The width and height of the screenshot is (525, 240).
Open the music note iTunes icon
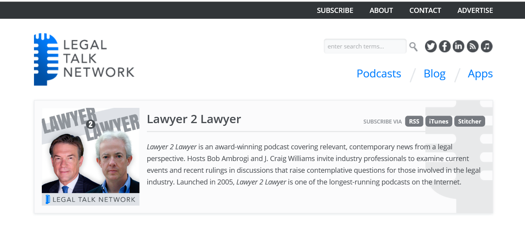pyautogui.click(x=486, y=47)
